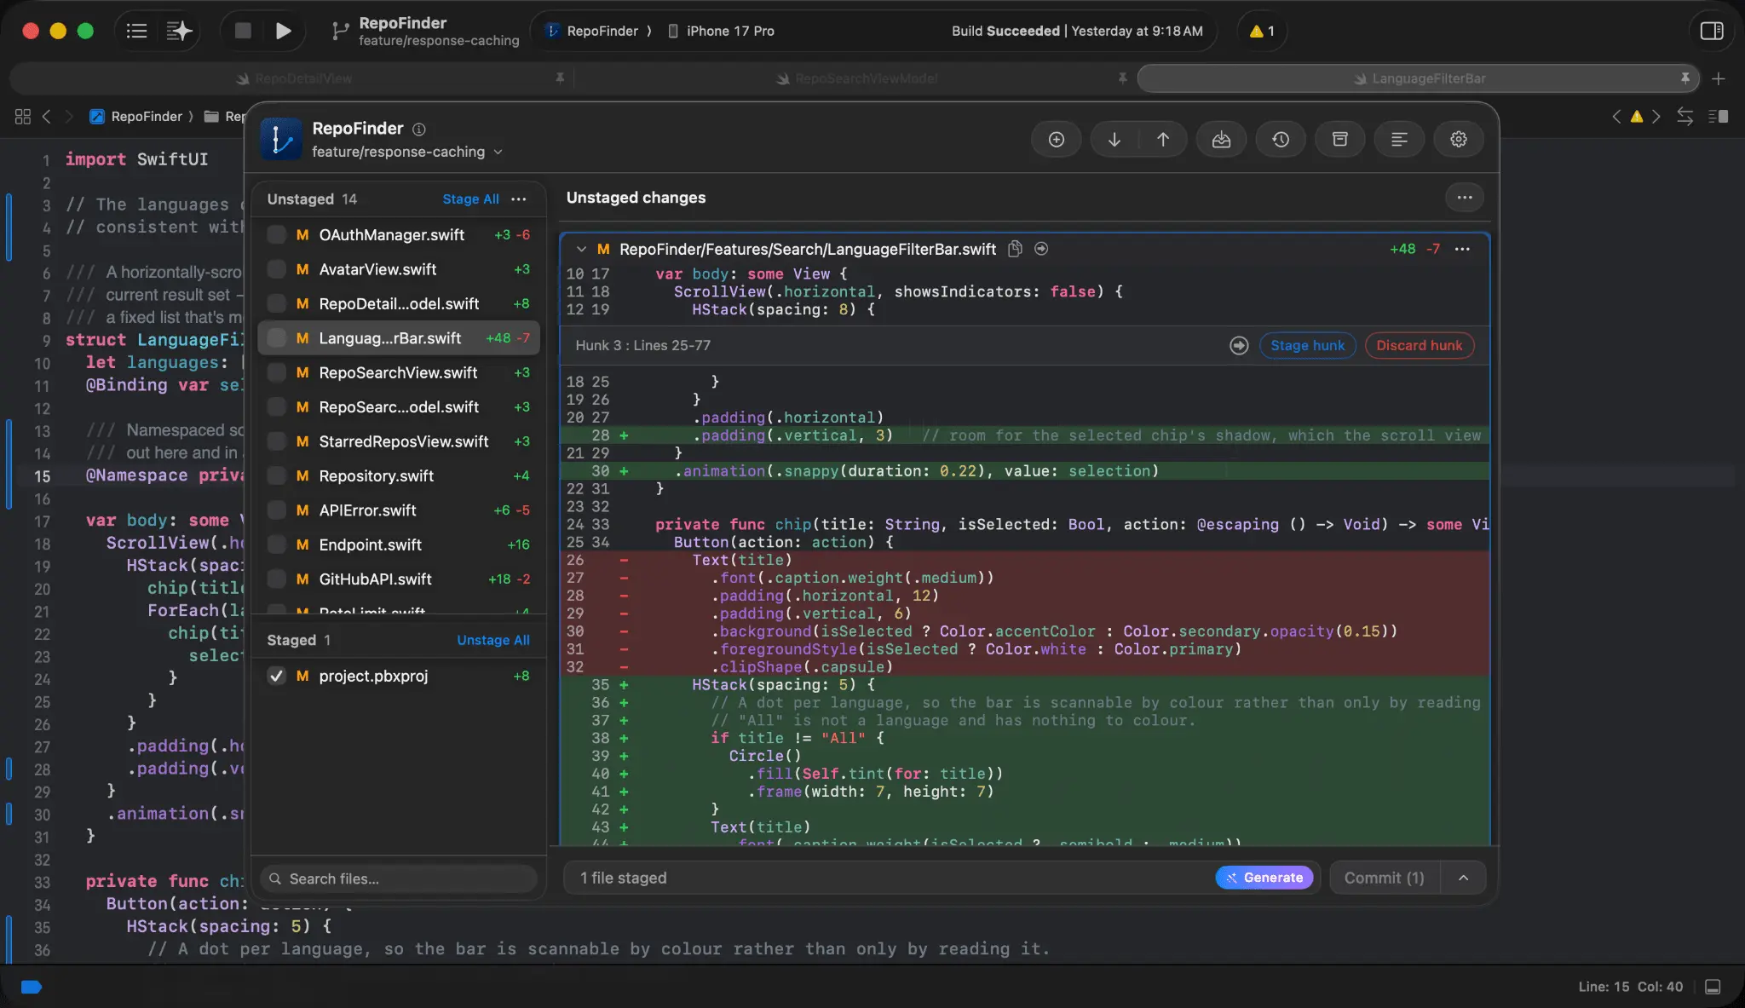Screen dimensions: 1745x1008
Task: Push changes with the up arrow button
Action: tap(1163, 140)
